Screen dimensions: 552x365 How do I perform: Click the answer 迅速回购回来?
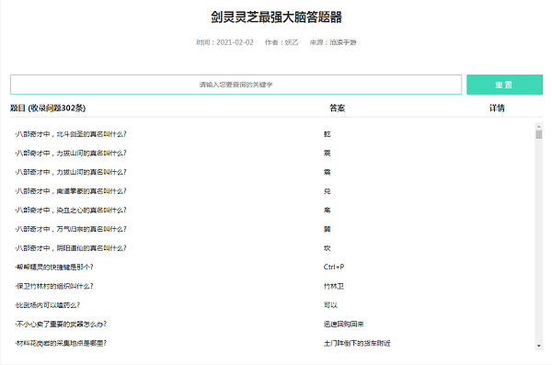coord(343,325)
